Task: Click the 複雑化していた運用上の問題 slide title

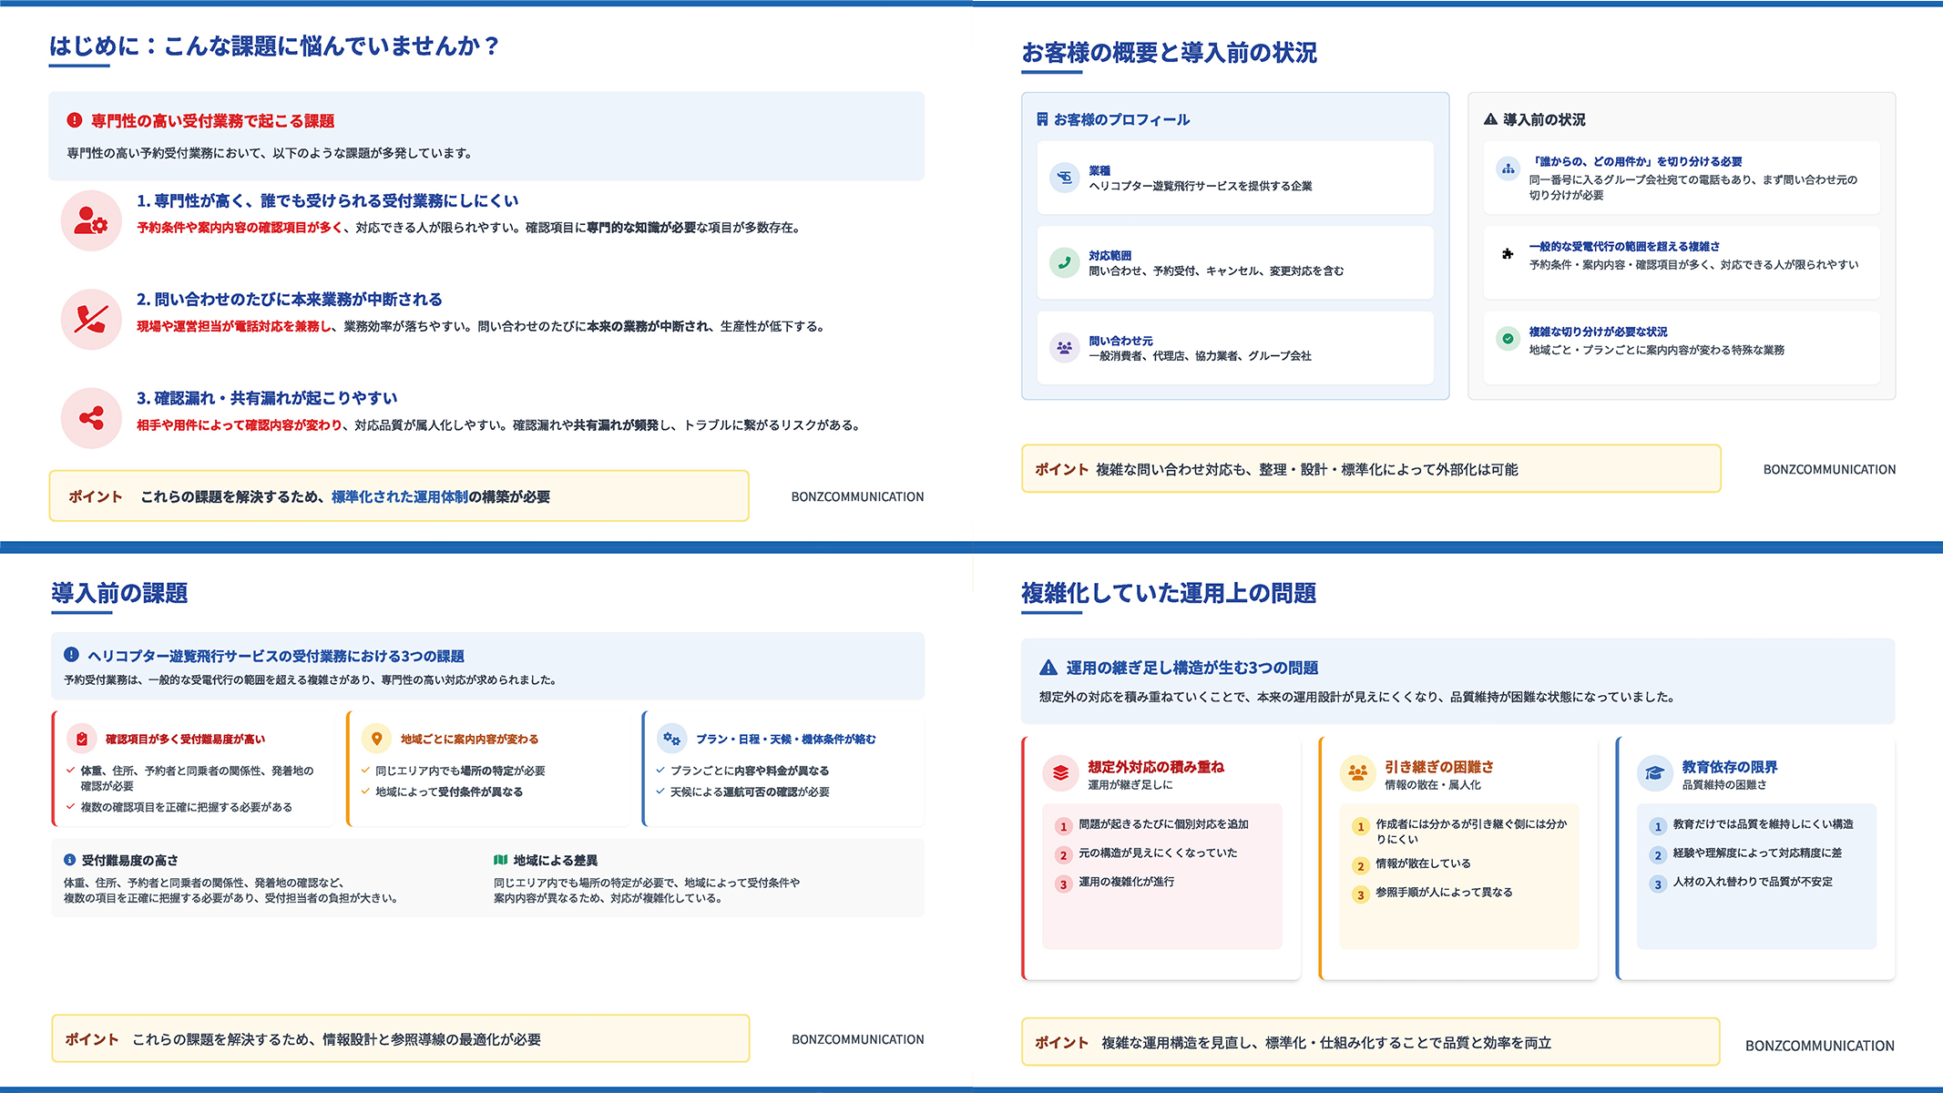Action: point(1168,593)
